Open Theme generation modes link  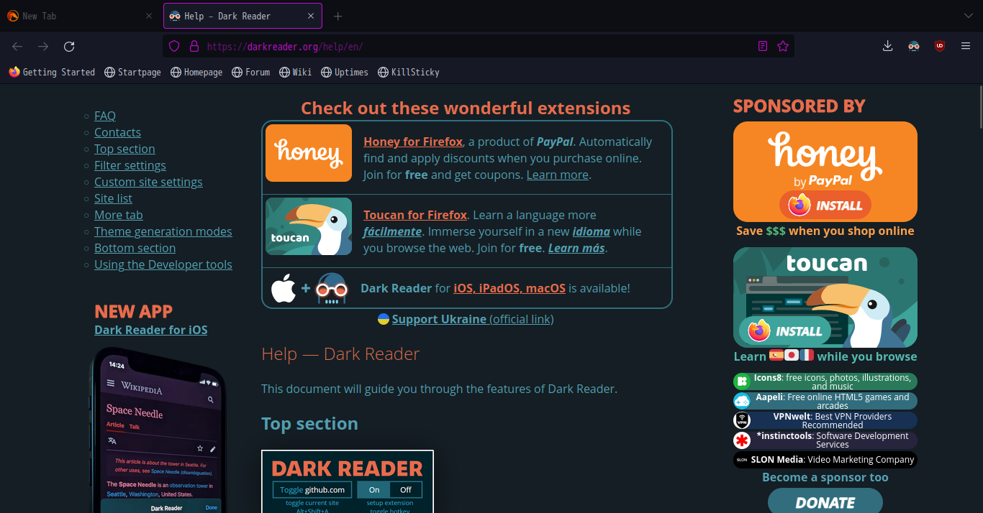[x=163, y=231]
